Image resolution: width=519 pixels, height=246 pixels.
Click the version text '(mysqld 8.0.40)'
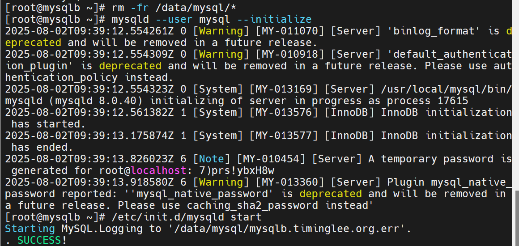tap(96, 101)
